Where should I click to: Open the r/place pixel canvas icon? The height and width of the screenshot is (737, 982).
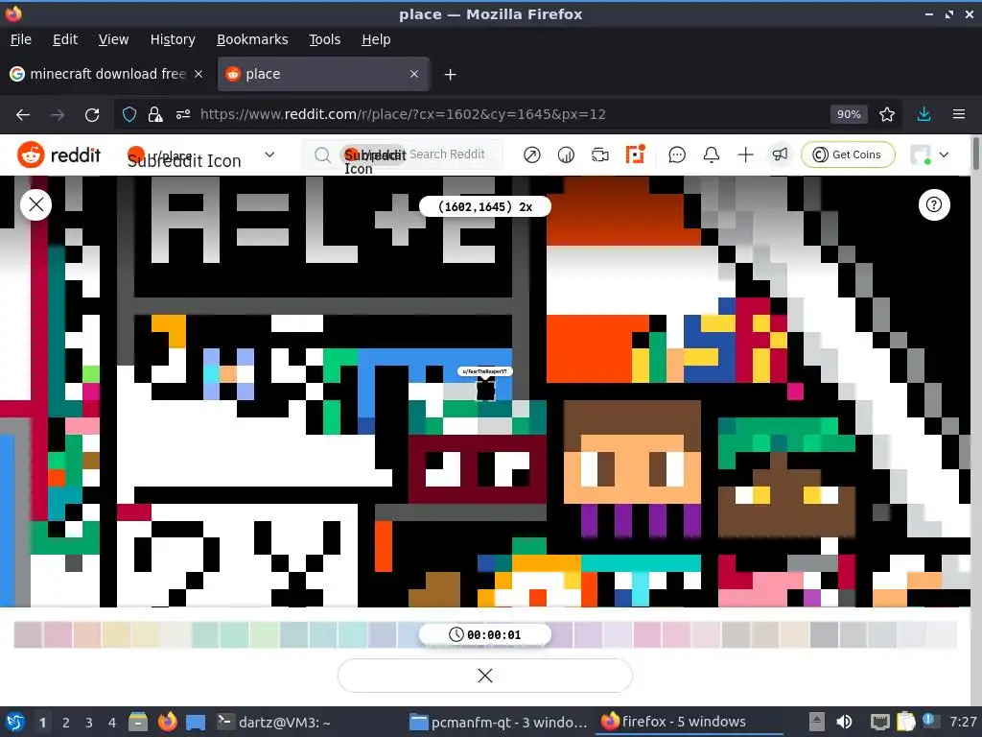pyautogui.click(x=635, y=155)
